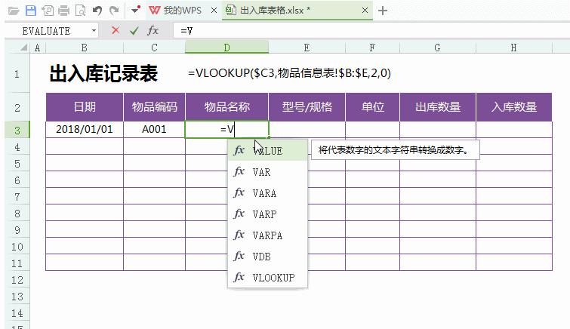Click the formula bar containing =V
Image resolution: width=570 pixels, height=329 pixels.
click(371, 31)
